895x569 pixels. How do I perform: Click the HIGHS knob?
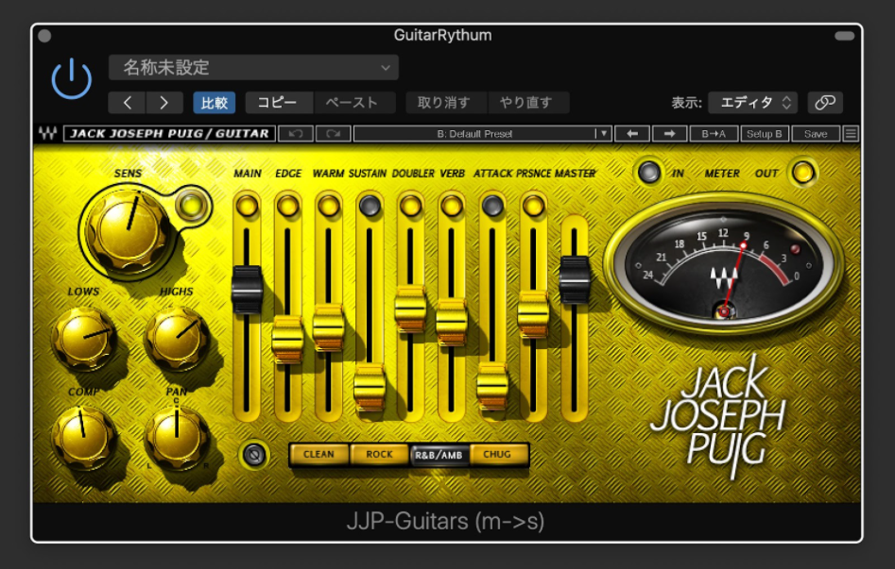[177, 338]
